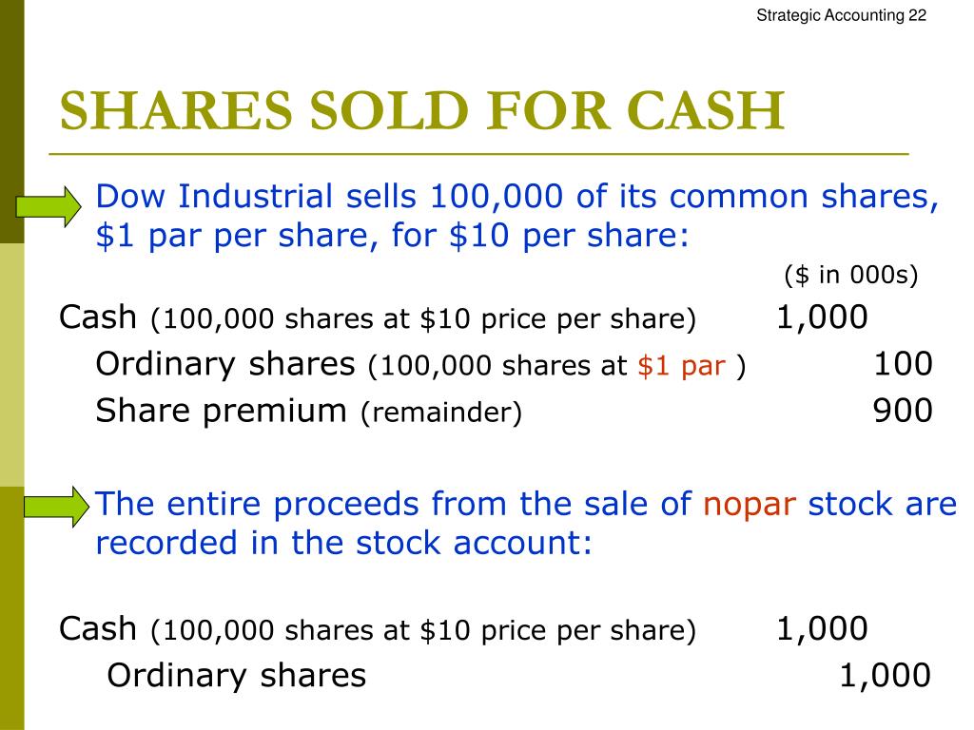Viewport: 974px width, 730px height.
Task: Select the SHARES SOLD FOR CASH title
Action: pyautogui.click(x=422, y=110)
